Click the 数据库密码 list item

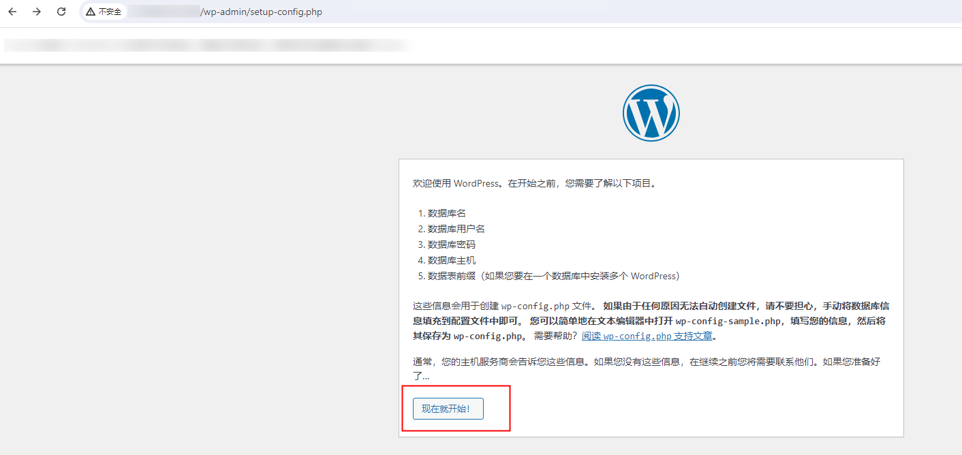pyautogui.click(x=452, y=245)
